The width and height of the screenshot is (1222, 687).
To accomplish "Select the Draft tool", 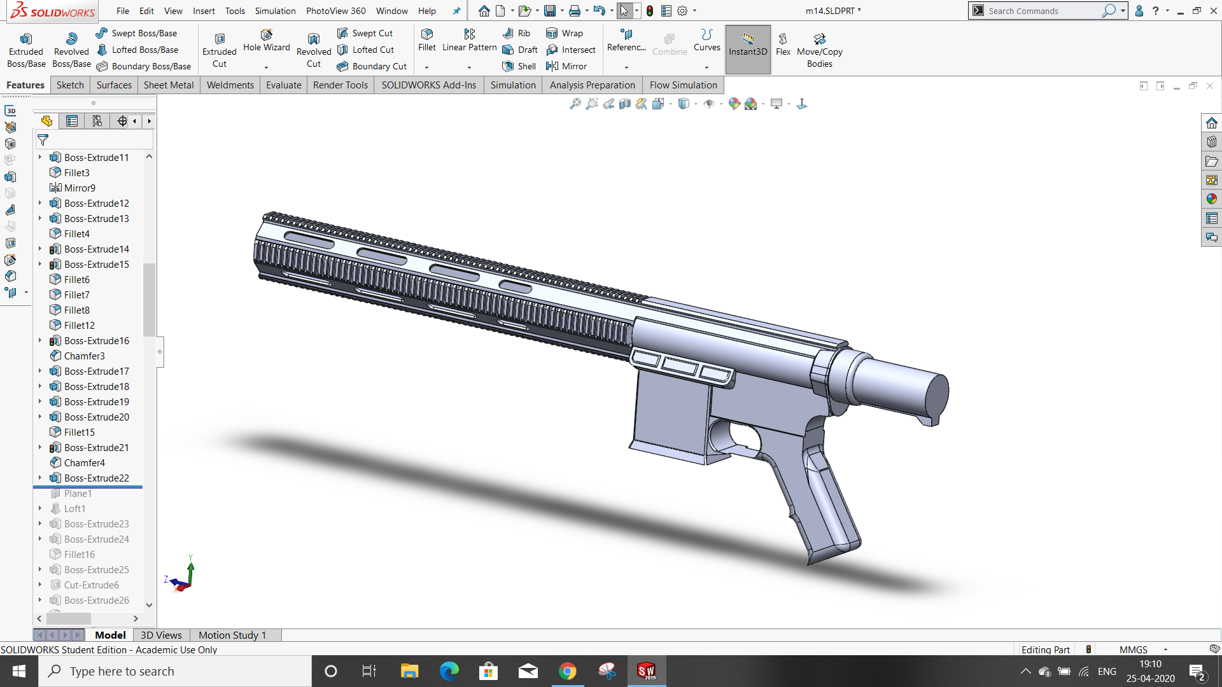I will (x=520, y=50).
